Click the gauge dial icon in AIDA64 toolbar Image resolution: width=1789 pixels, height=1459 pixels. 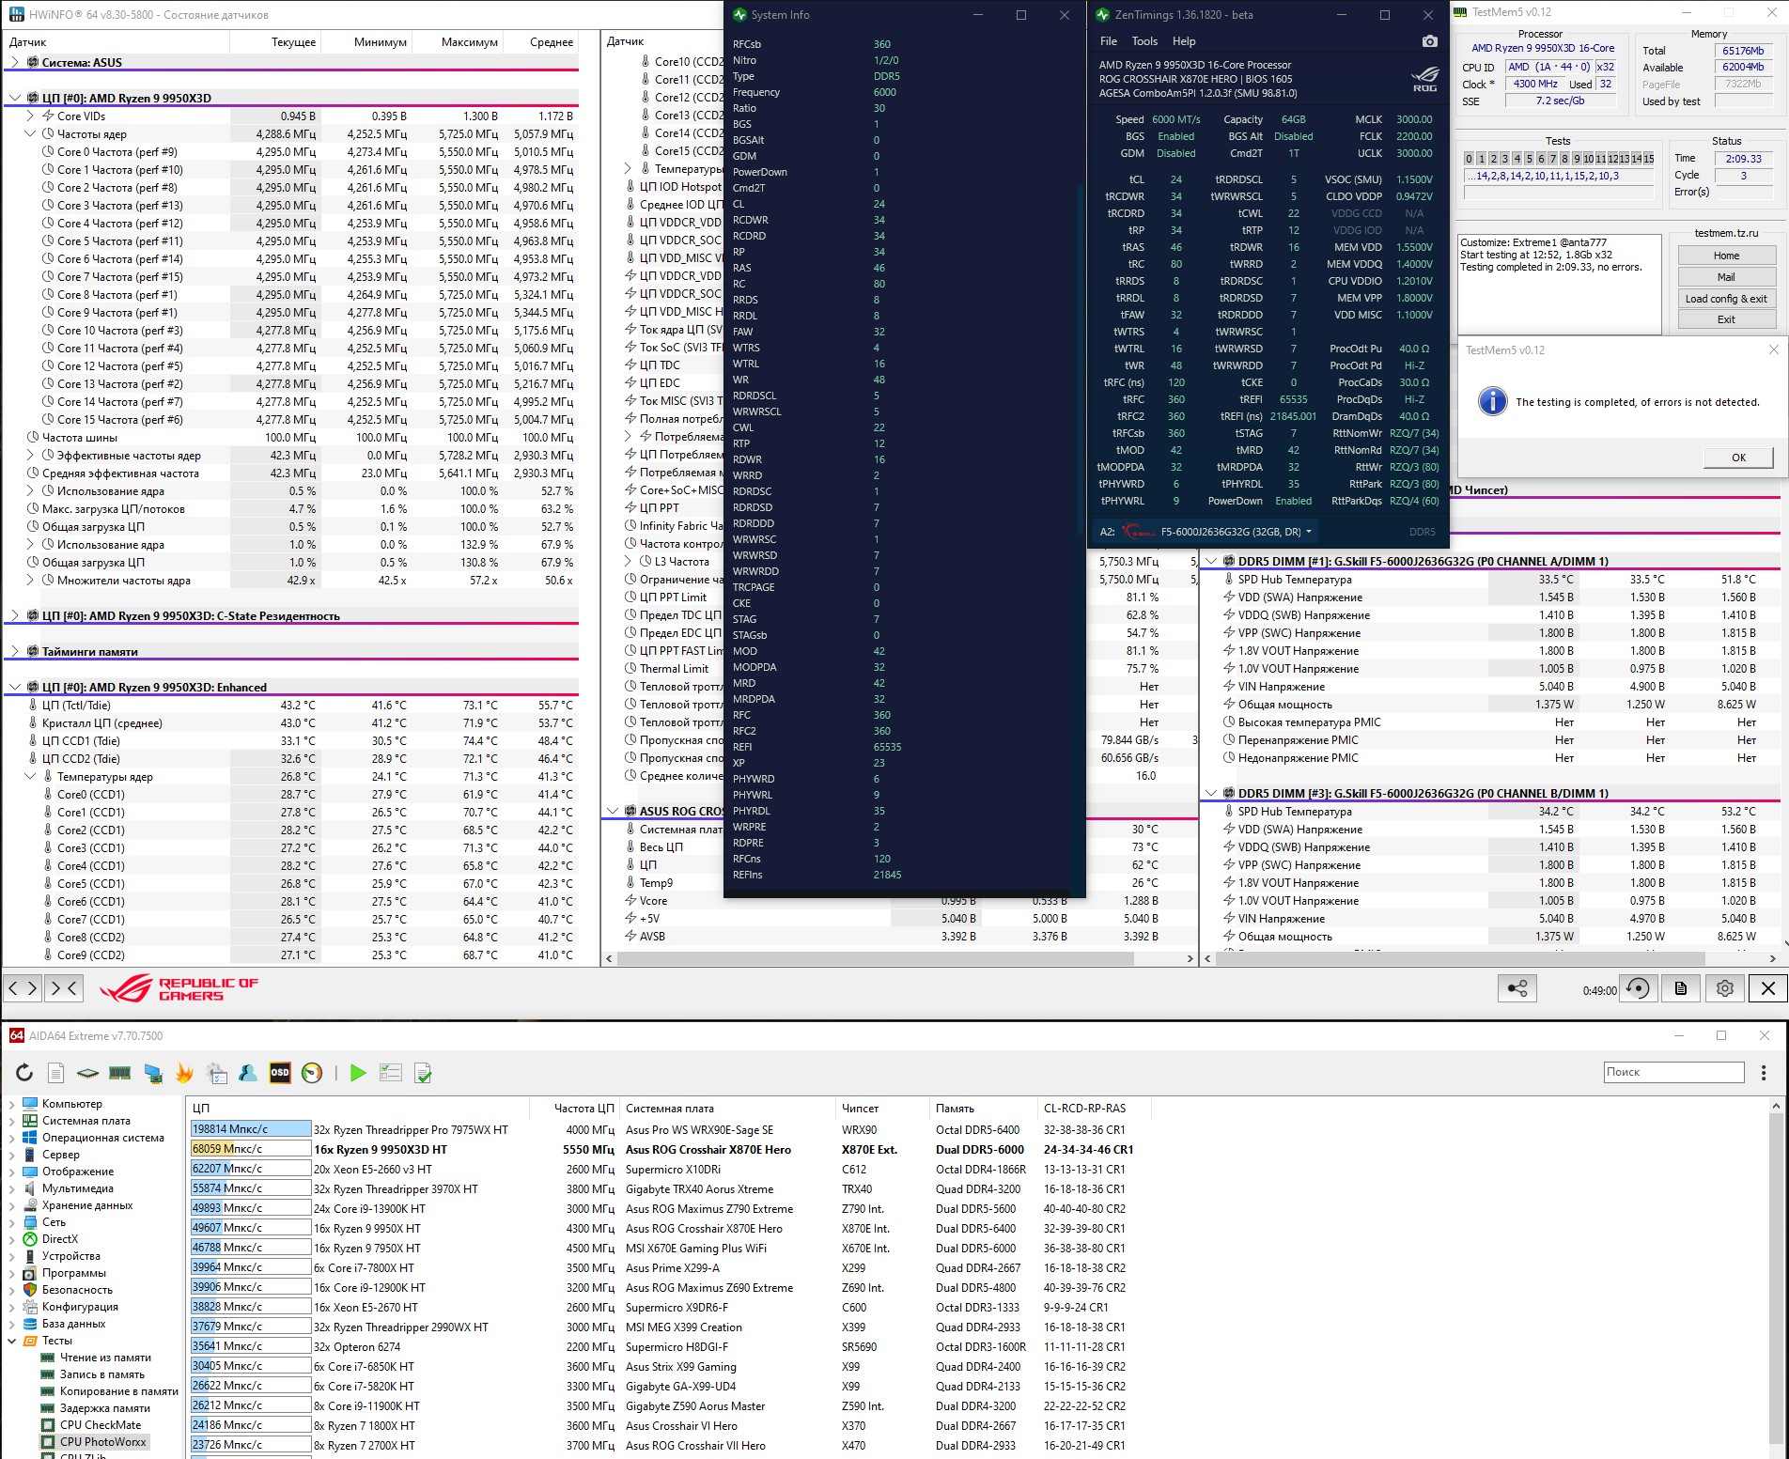coord(312,1072)
